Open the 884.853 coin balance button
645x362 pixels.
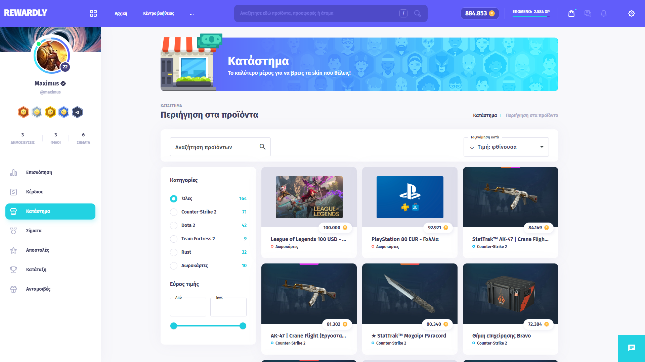coord(480,13)
